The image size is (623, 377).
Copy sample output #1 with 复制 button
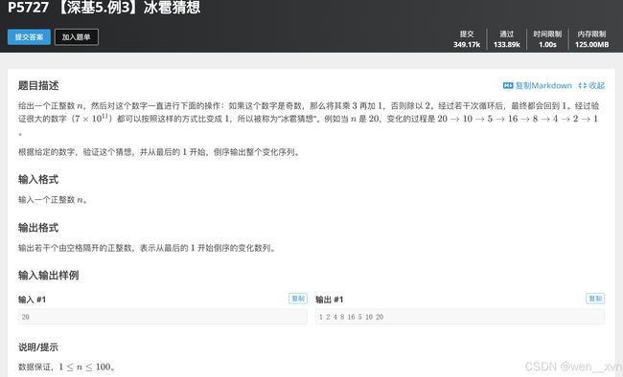(595, 299)
